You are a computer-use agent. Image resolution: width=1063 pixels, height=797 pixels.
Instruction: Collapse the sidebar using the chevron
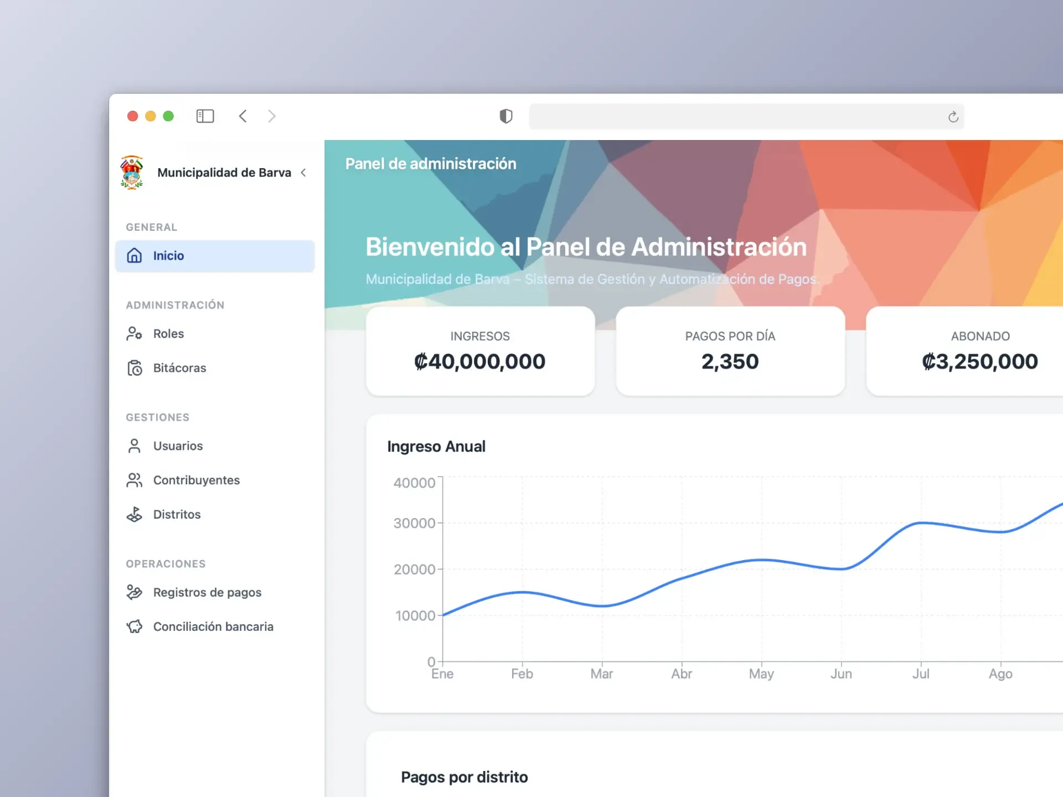click(304, 172)
